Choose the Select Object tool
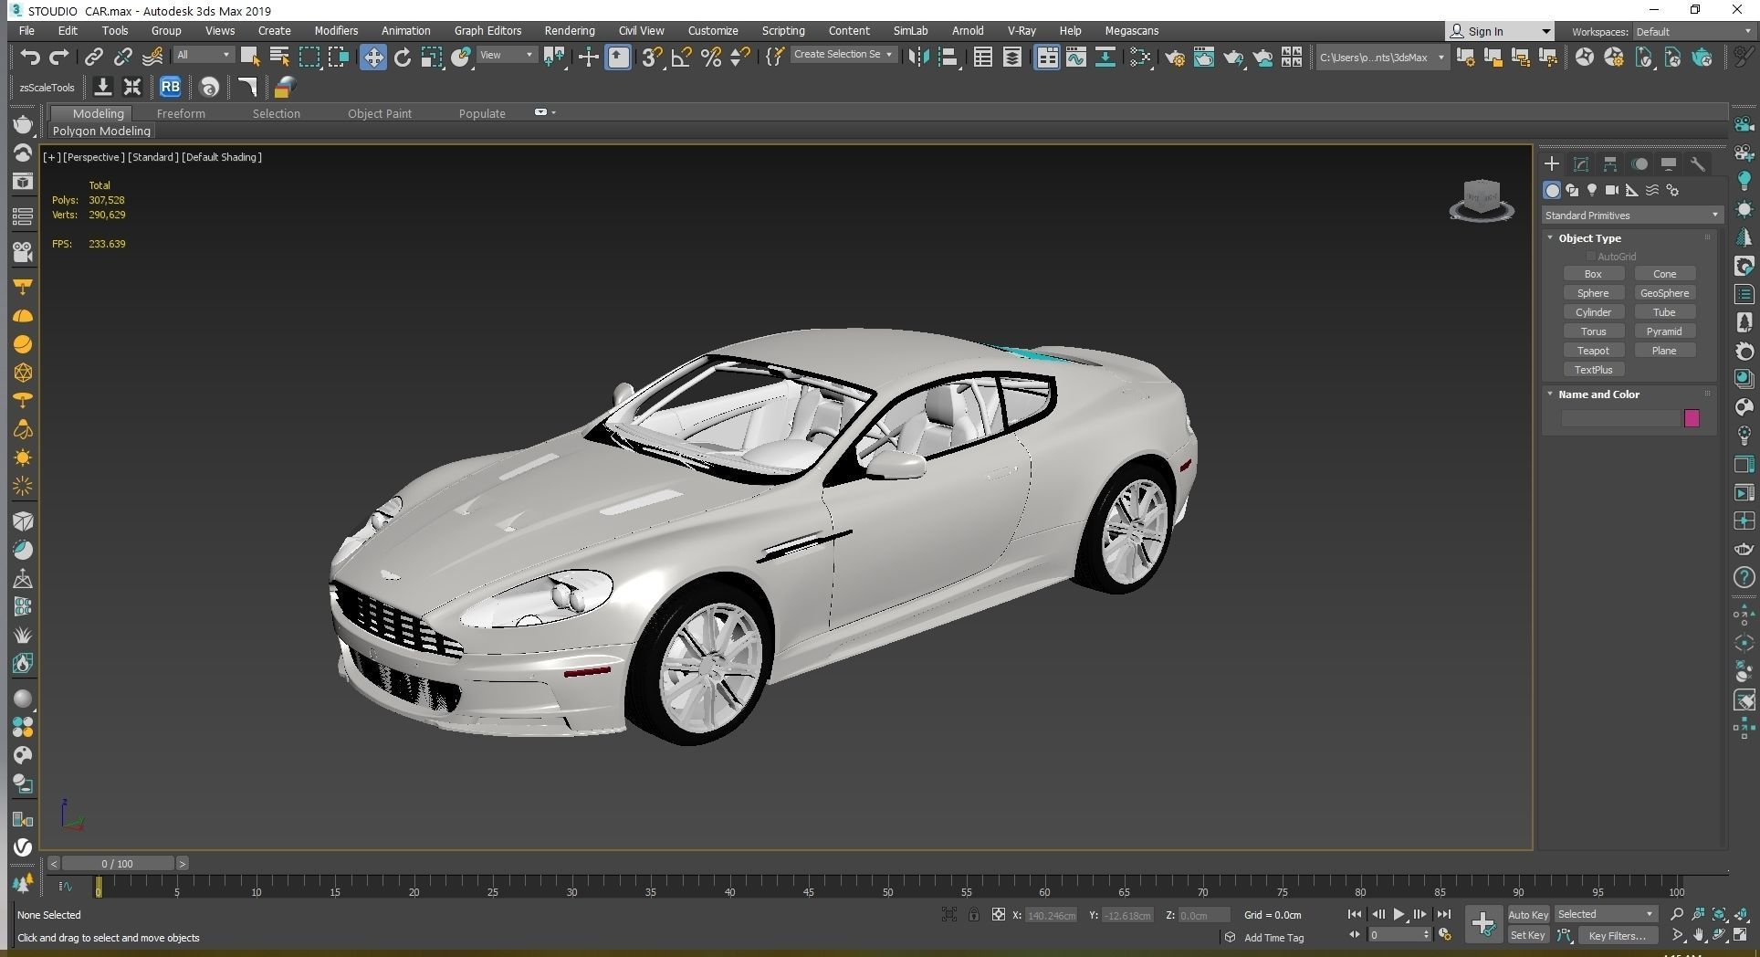This screenshot has width=1760, height=957. pos(250,58)
